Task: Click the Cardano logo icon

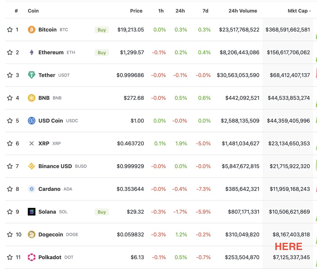Action: tap(31, 189)
